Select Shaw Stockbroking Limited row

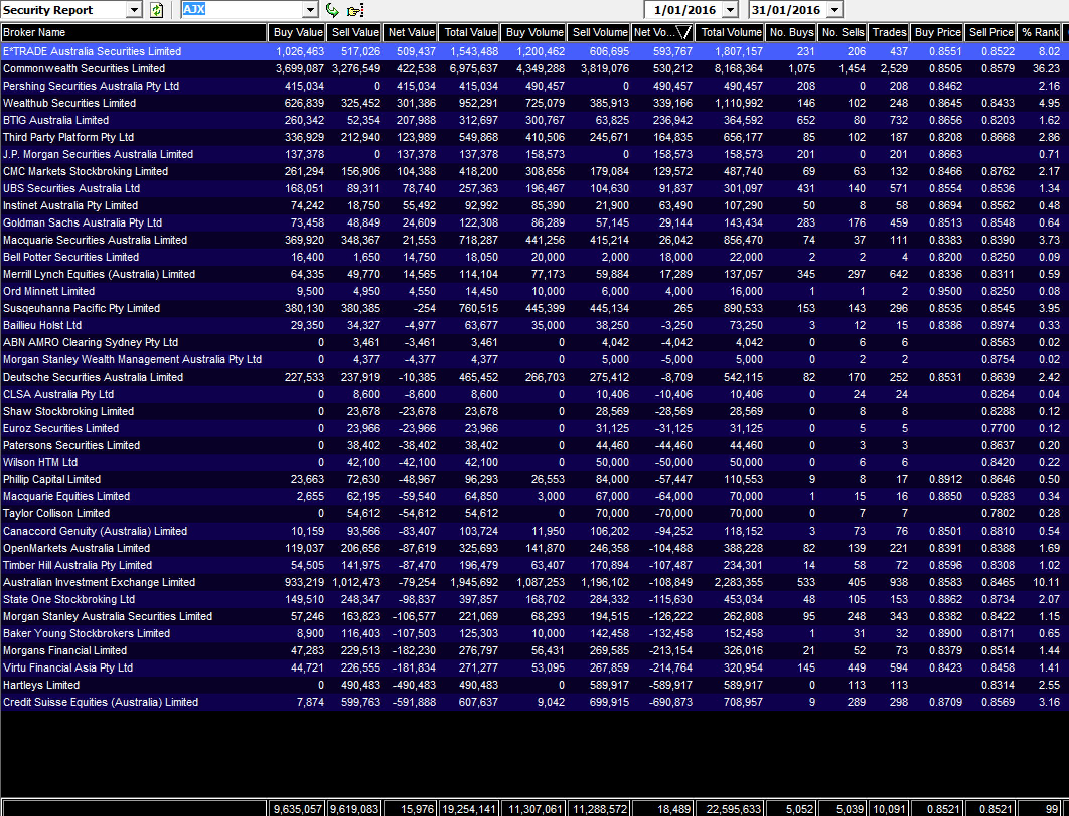point(534,411)
